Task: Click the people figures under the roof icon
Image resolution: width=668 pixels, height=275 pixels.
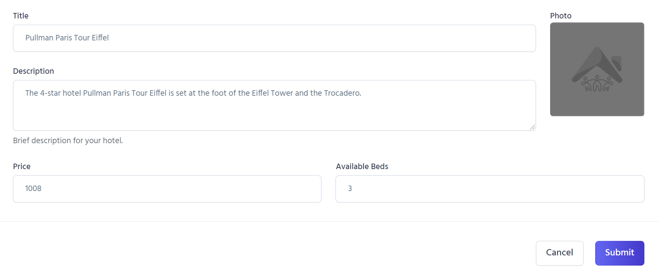Action: [x=597, y=84]
